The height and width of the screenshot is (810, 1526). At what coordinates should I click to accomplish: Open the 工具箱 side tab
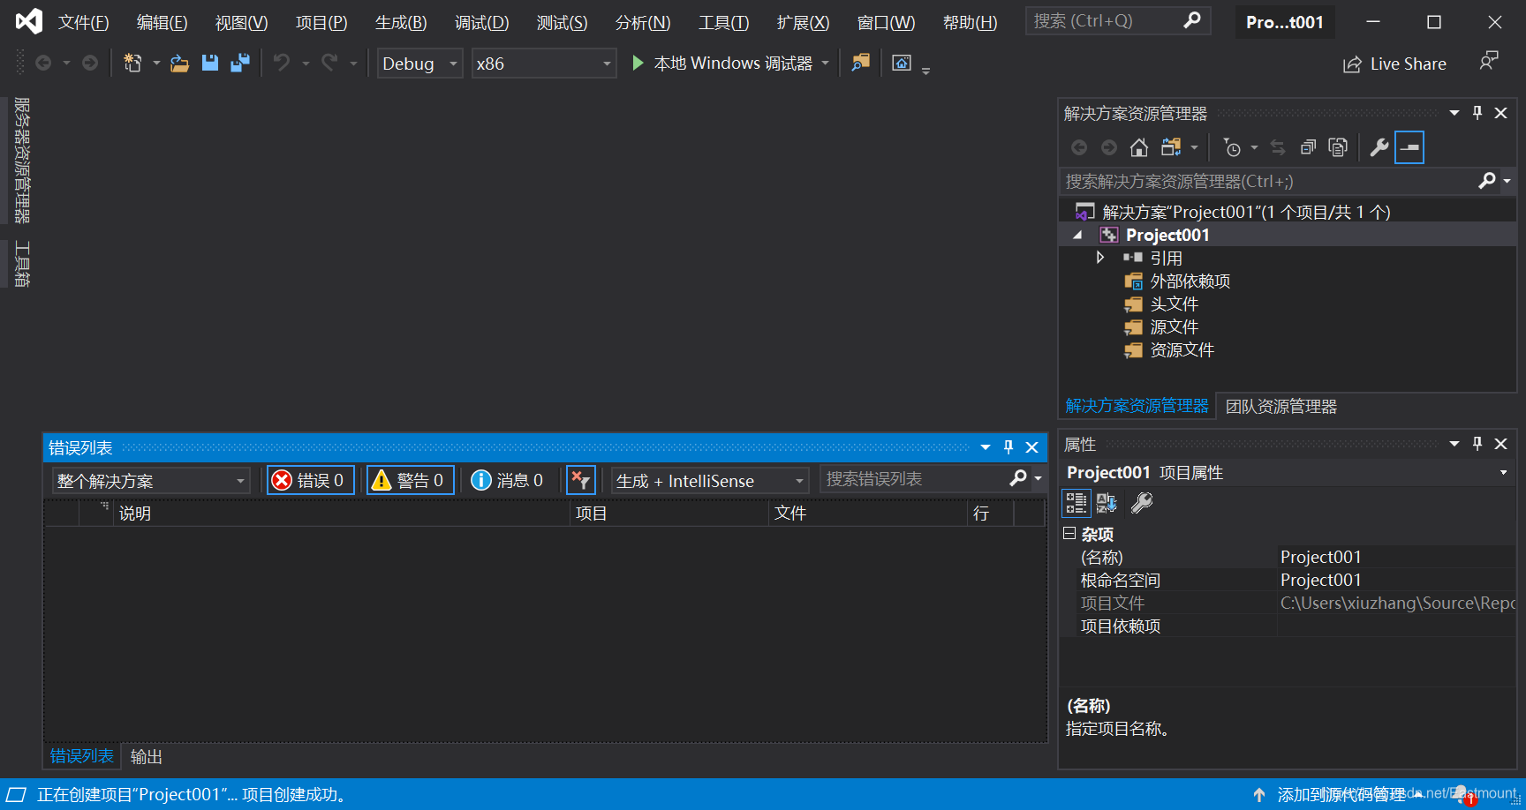tap(22, 264)
